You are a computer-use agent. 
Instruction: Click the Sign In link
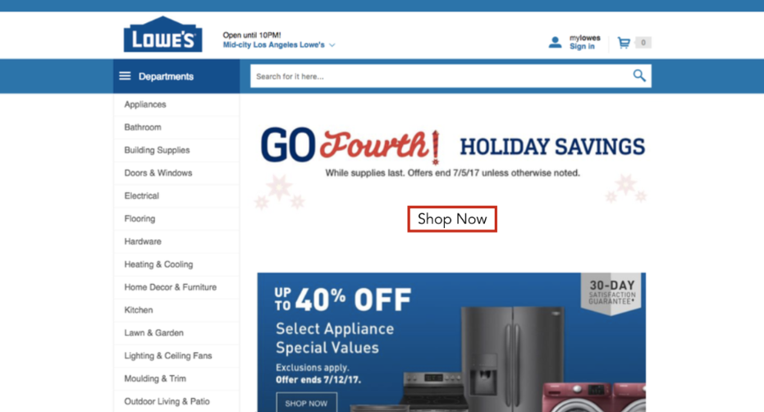pos(583,46)
